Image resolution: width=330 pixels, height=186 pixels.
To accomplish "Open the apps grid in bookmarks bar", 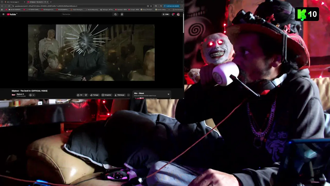I will (x=2, y=10).
